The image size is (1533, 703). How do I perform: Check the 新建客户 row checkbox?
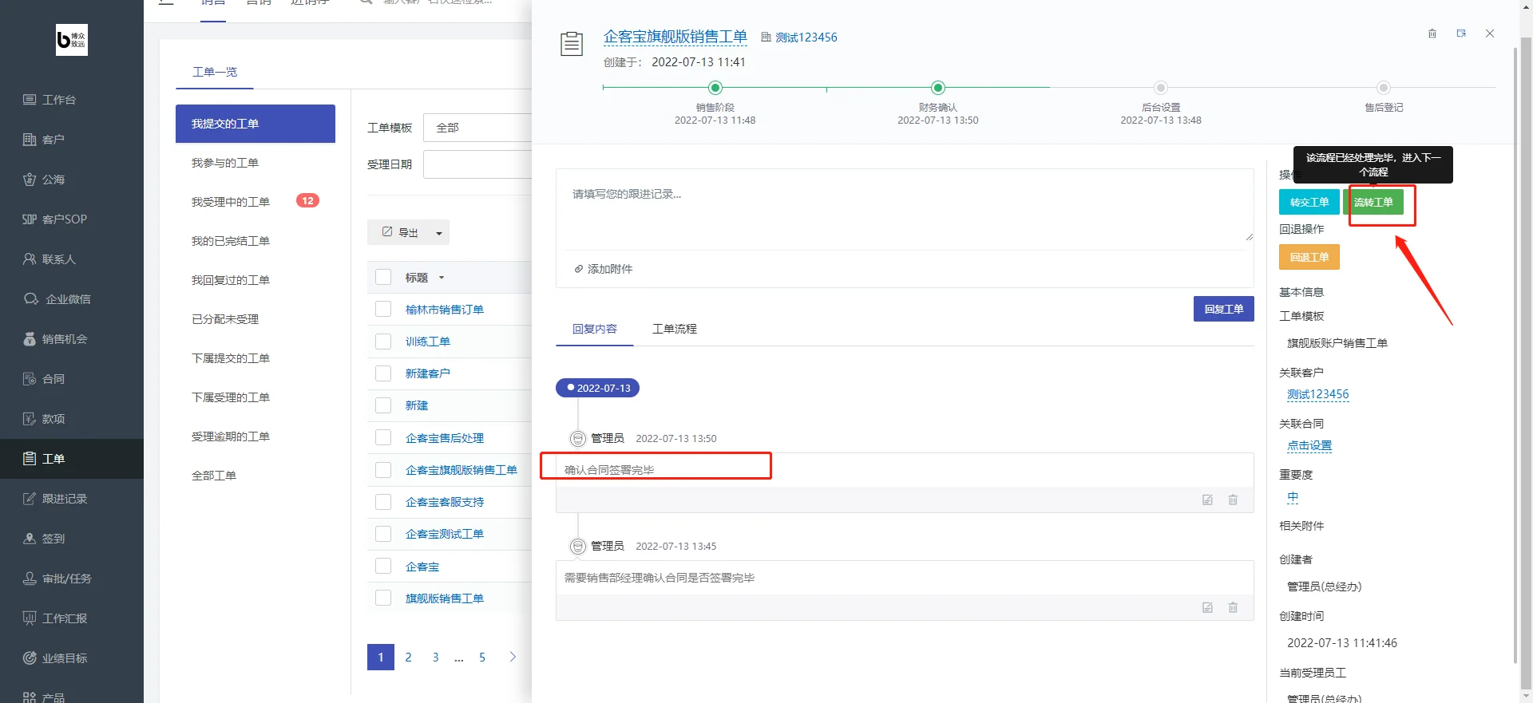point(383,373)
